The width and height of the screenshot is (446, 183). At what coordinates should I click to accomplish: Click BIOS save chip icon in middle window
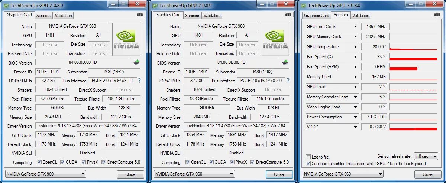point(285,62)
